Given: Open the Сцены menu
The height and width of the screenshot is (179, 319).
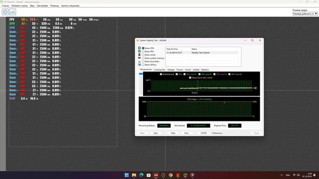Looking at the screenshot, I should 5,5.
